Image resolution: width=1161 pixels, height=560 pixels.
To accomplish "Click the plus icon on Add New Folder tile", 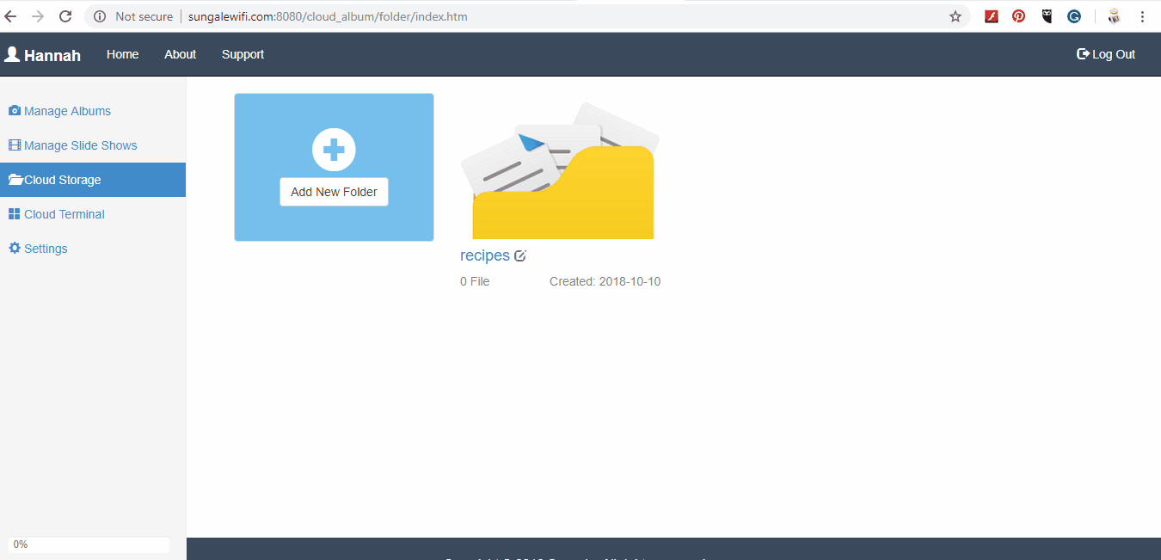I will coord(334,149).
